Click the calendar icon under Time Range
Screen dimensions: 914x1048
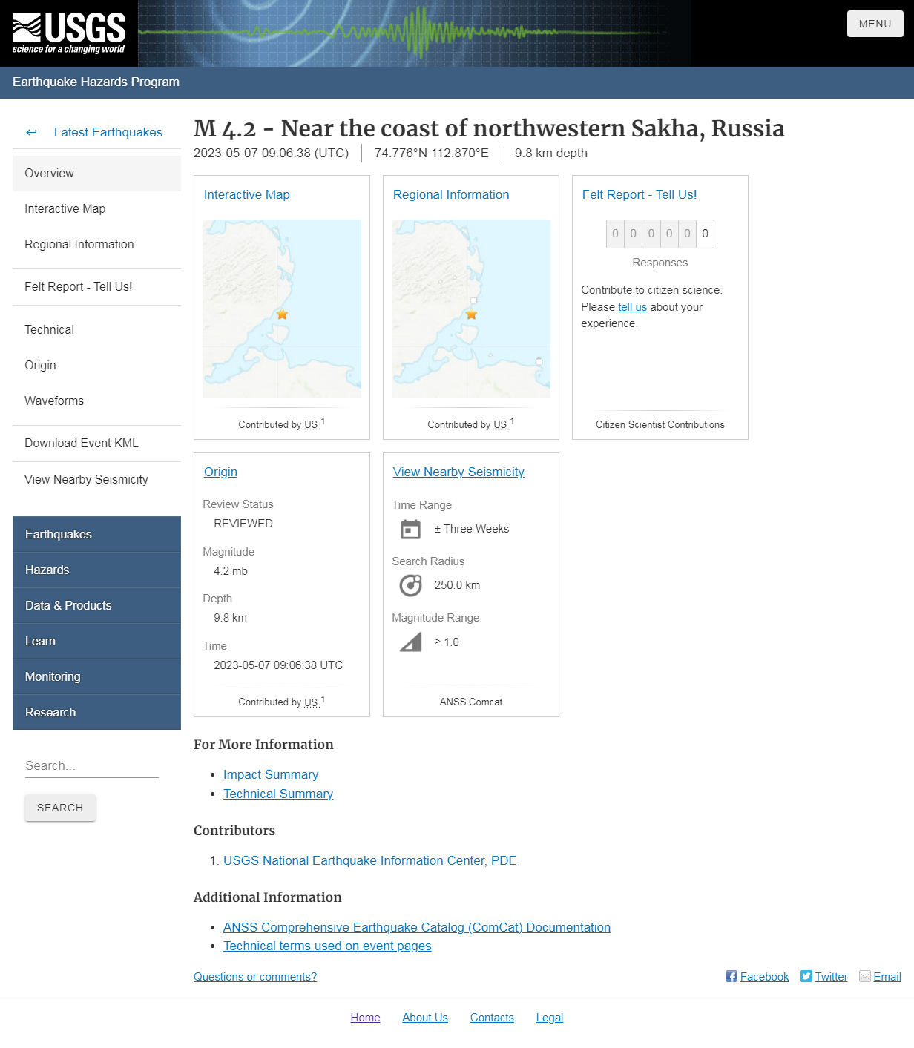pyautogui.click(x=410, y=529)
